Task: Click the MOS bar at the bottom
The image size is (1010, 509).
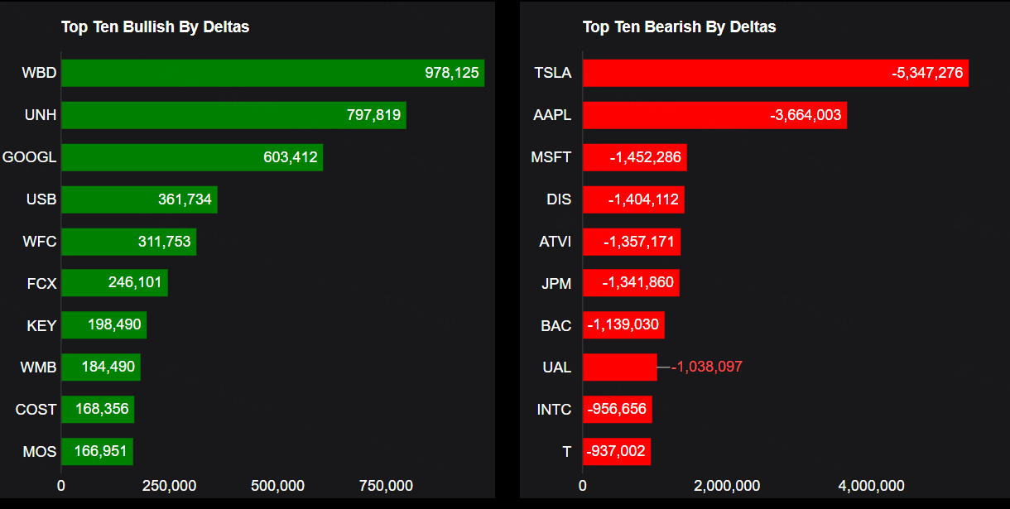Action: click(x=97, y=452)
